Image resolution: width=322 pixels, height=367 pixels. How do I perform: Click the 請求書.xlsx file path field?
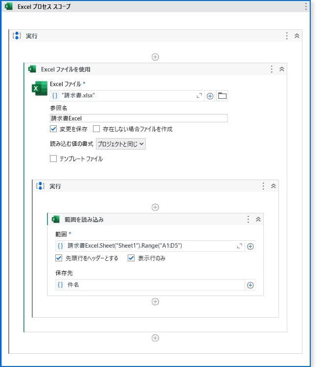click(x=127, y=95)
